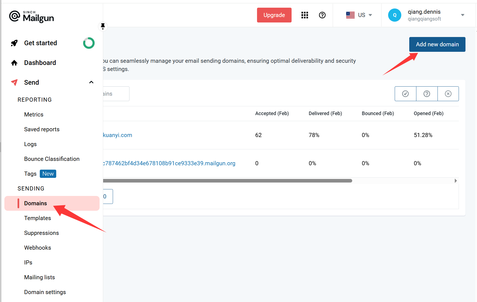Open Templates in the sidebar
Viewport: 477px width, 302px height.
[x=38, y=218]
